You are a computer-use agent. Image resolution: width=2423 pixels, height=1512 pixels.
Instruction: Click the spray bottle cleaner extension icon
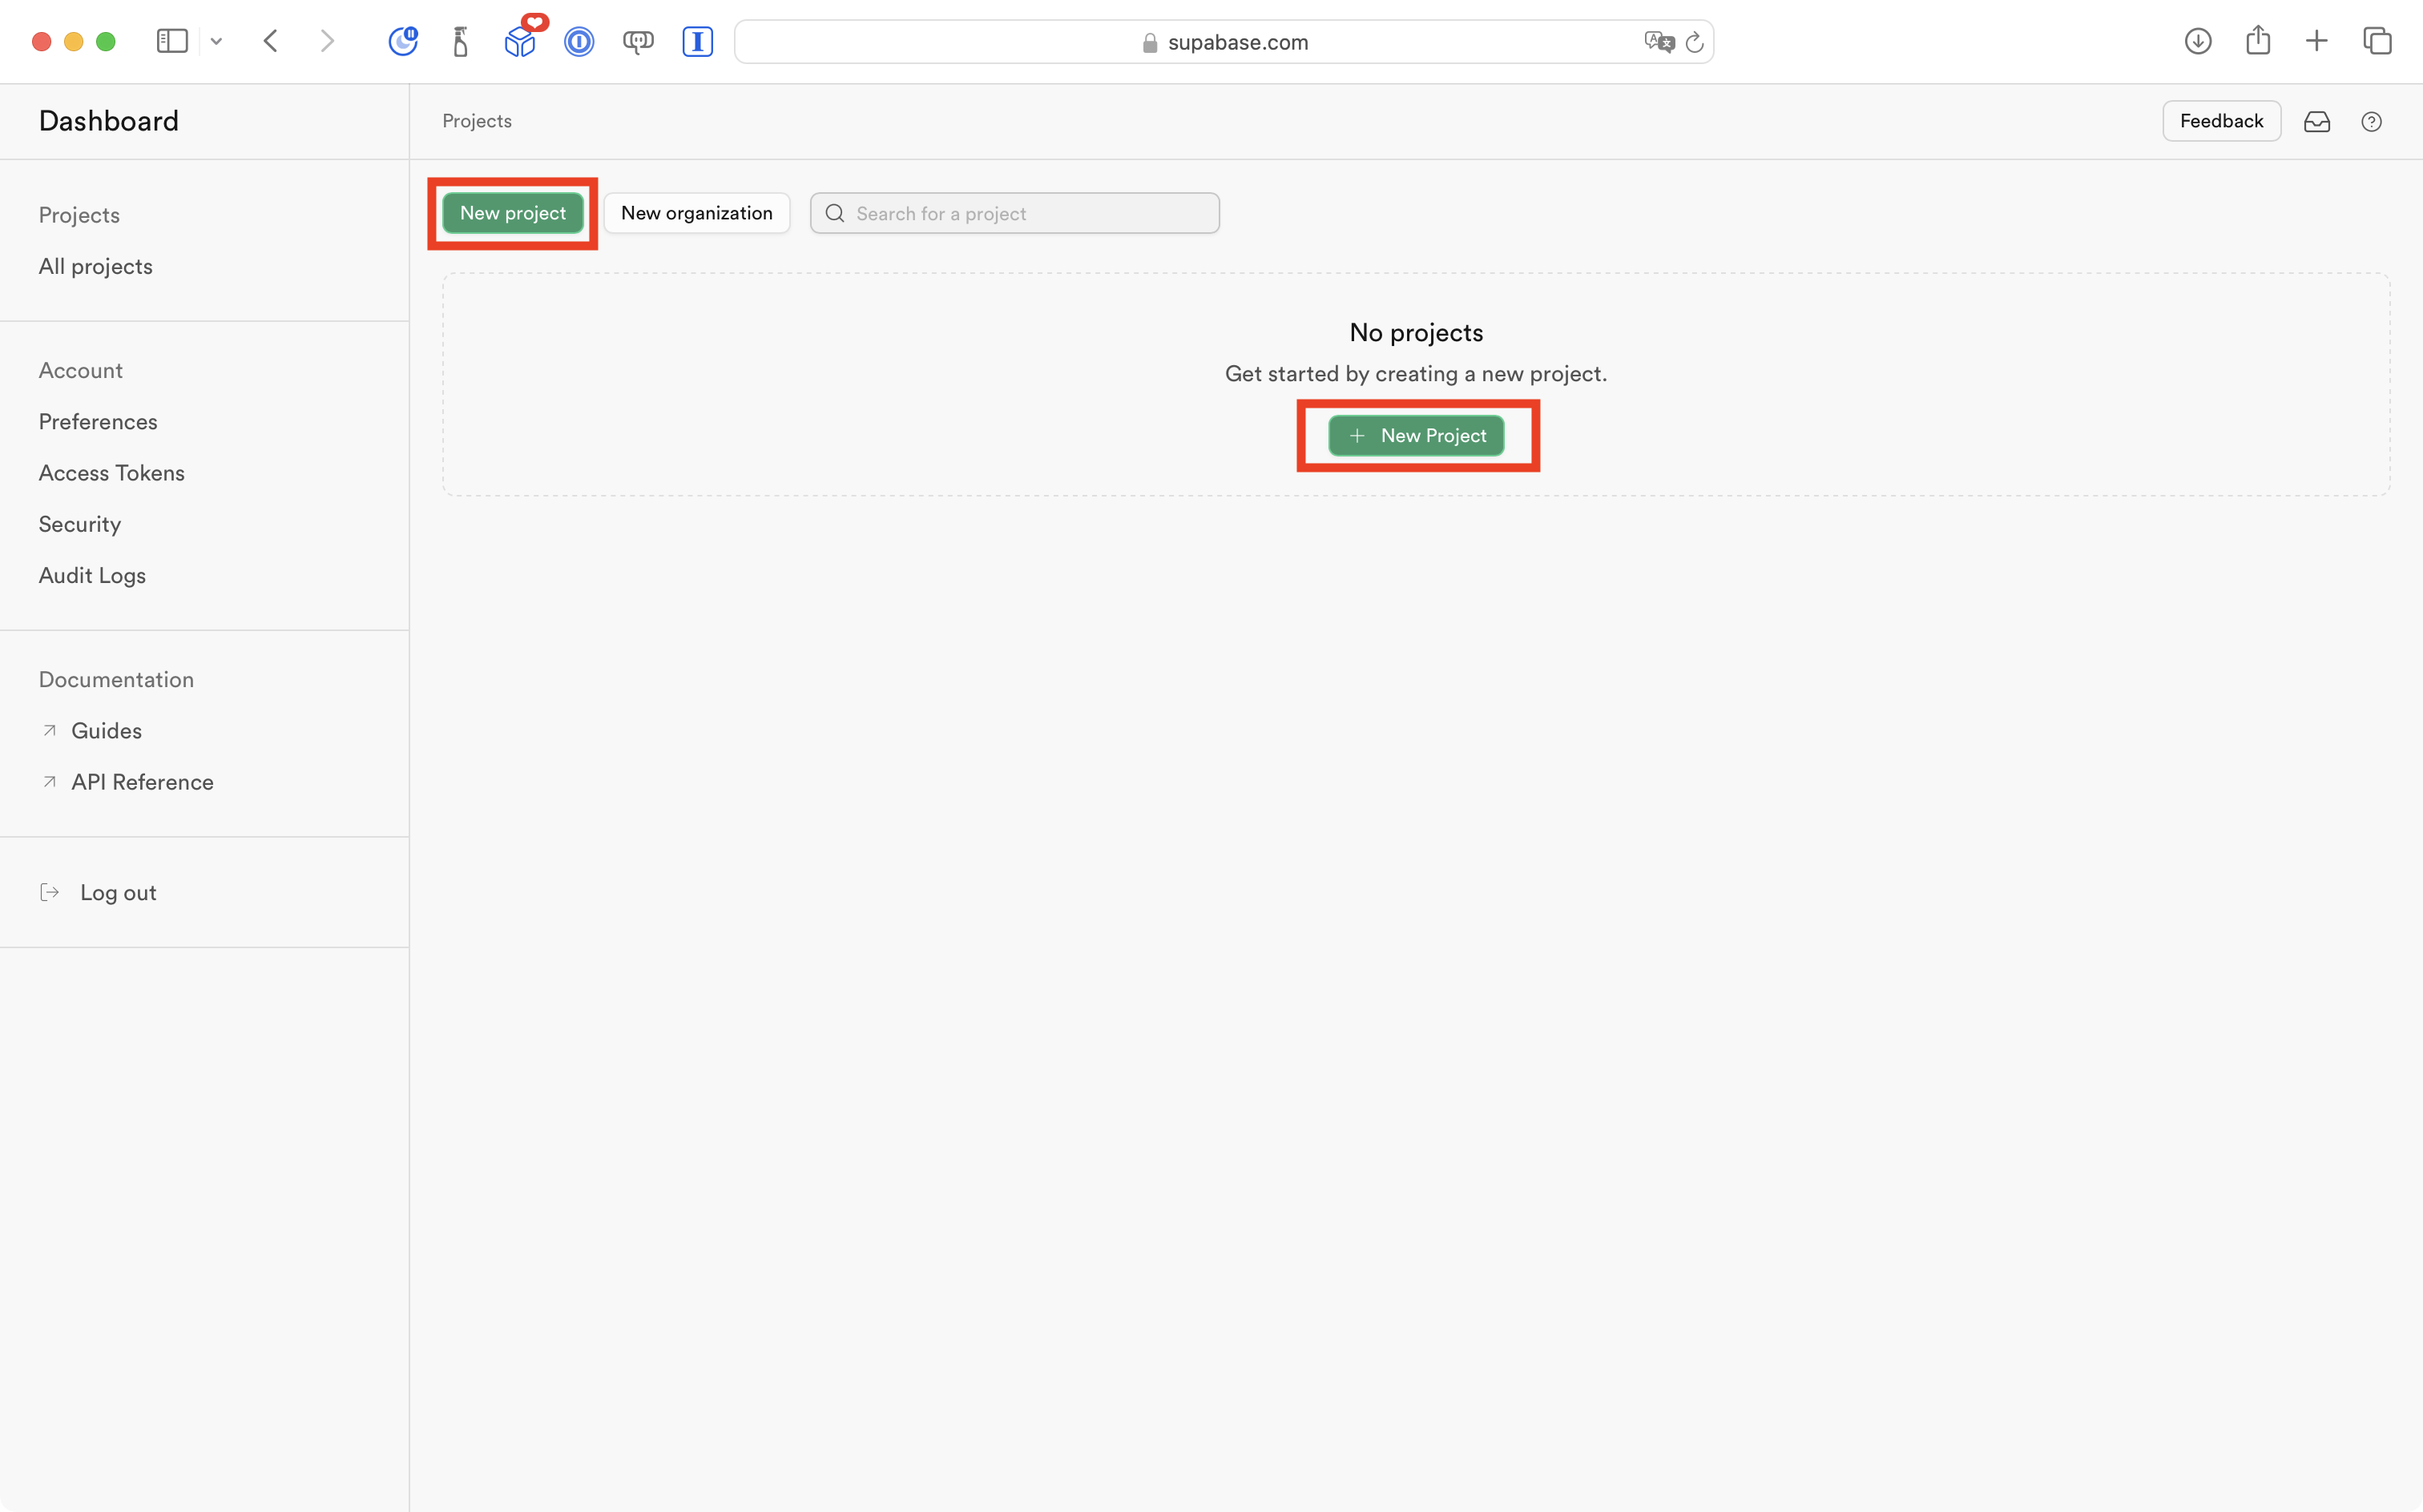(x=462, y=41)
